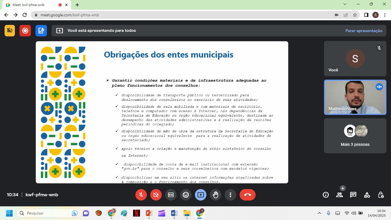Show the participants list panel
Image resolution: width=391 pixels, height=220 pixels.
click(x=339, y=195)
